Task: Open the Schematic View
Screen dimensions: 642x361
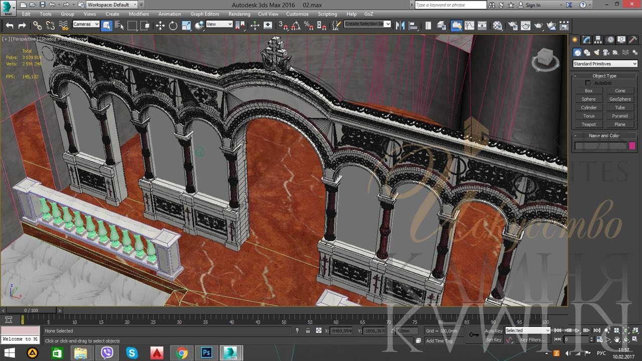Action: pyautogui.click(x=482, y=26)
